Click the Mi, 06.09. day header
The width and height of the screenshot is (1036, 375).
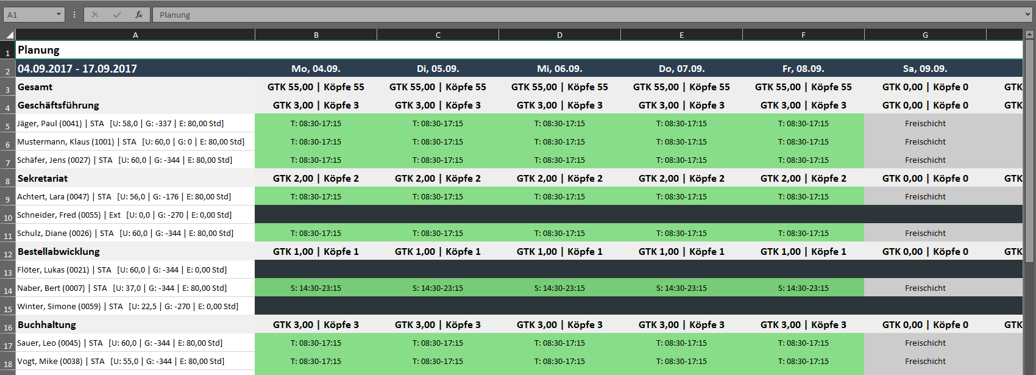coord(559,68)
